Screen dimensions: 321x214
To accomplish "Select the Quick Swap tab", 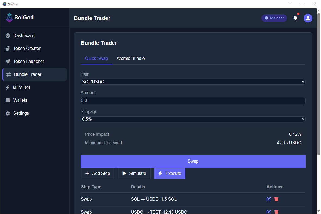I will point(96,58).
